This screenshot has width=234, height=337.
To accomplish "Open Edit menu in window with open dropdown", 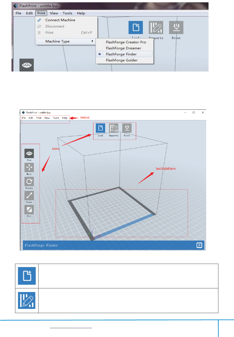I will [x=29, y=13].
